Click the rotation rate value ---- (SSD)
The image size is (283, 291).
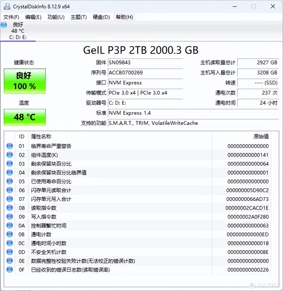point(258,83)
